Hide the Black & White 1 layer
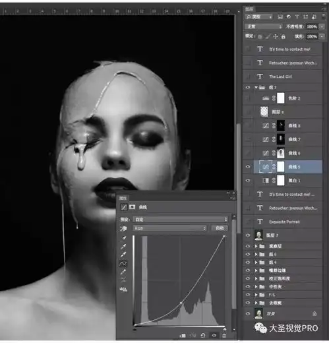Image resolution: width=329 pixels, height=343 pixels. [248, 180]
